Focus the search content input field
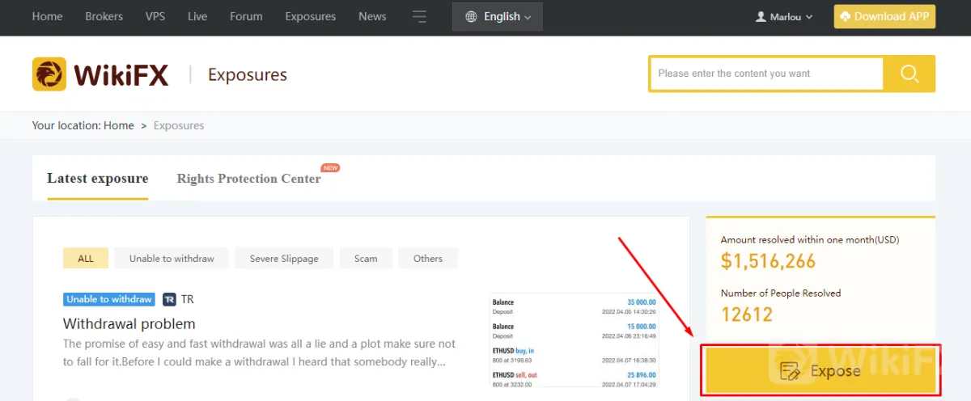This screenshot has height=401, width=971. [766, 74]
